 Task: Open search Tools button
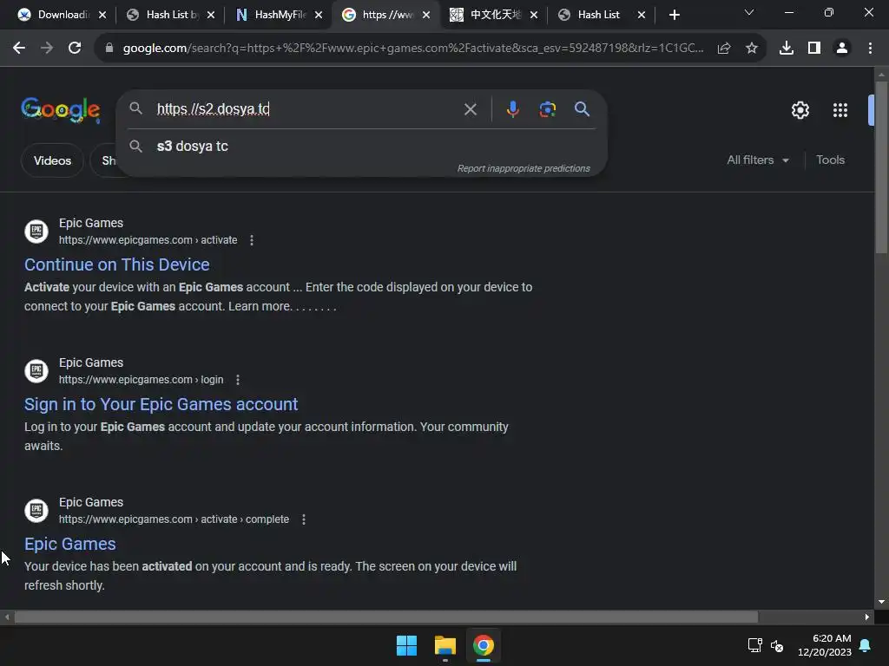(x=830, y=160)
